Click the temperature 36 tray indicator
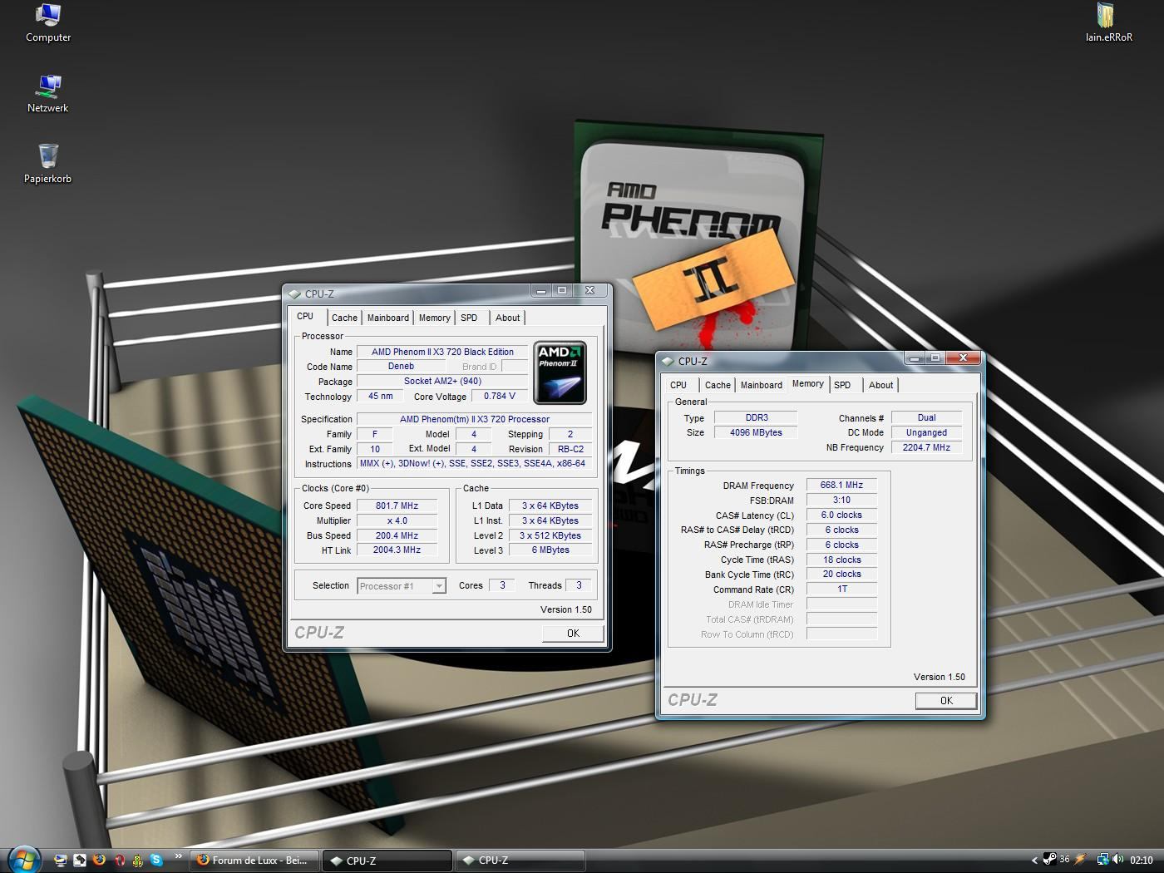The height and width of the screenshot is (873, 1164). point(1064,860)
